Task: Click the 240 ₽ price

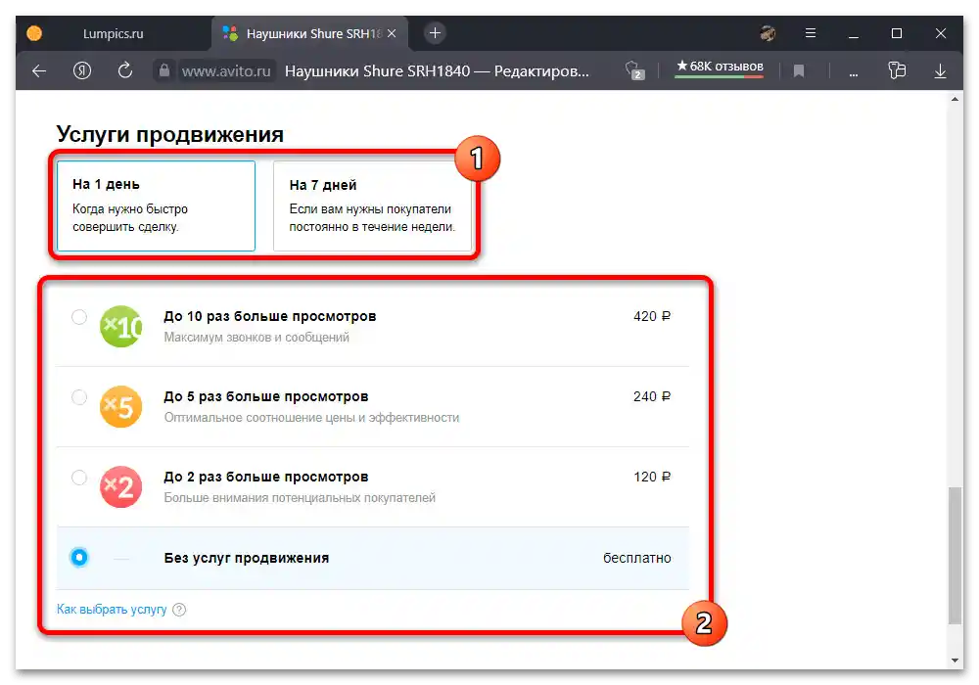Action: coord(652,396)
